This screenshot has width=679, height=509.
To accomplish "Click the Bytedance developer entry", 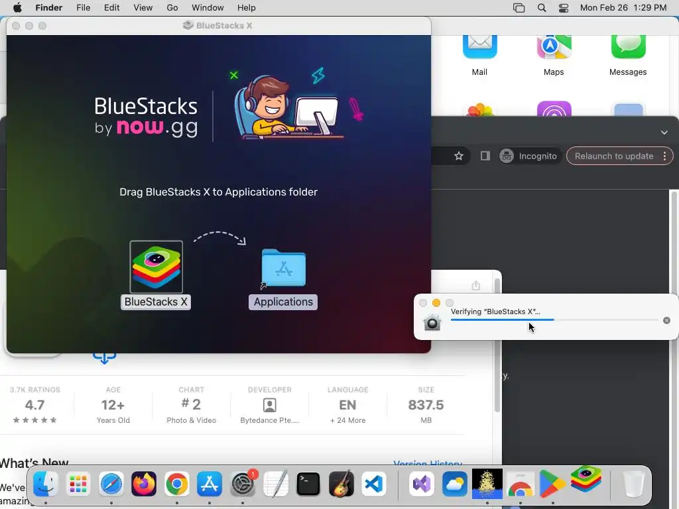I will click(x=269, y=405).
